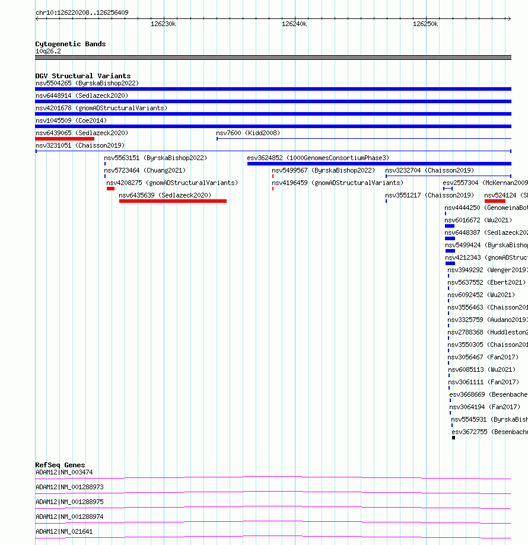The height and width of the screenshot is (545, 528).
Task: Click the esv2557304 McKernan2009 label
Action: coord(485,183)
